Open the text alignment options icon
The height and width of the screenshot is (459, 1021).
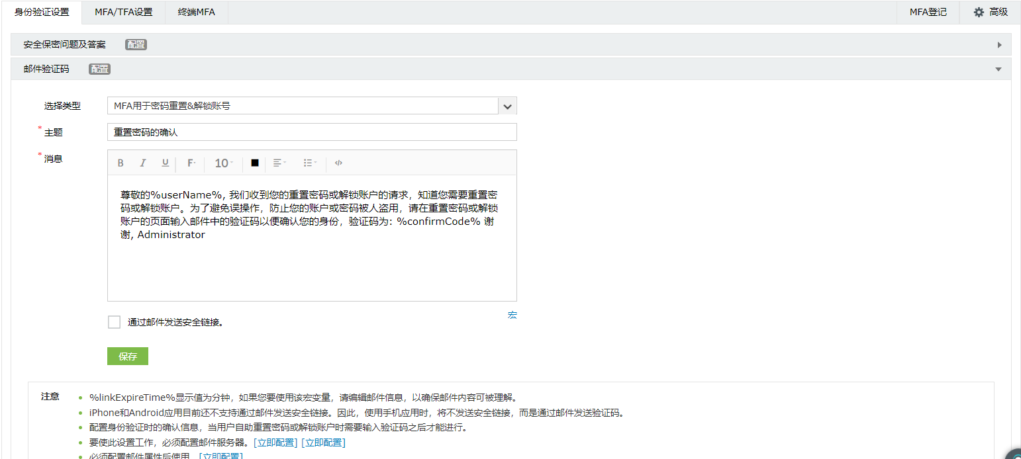[x=279, y=163]
